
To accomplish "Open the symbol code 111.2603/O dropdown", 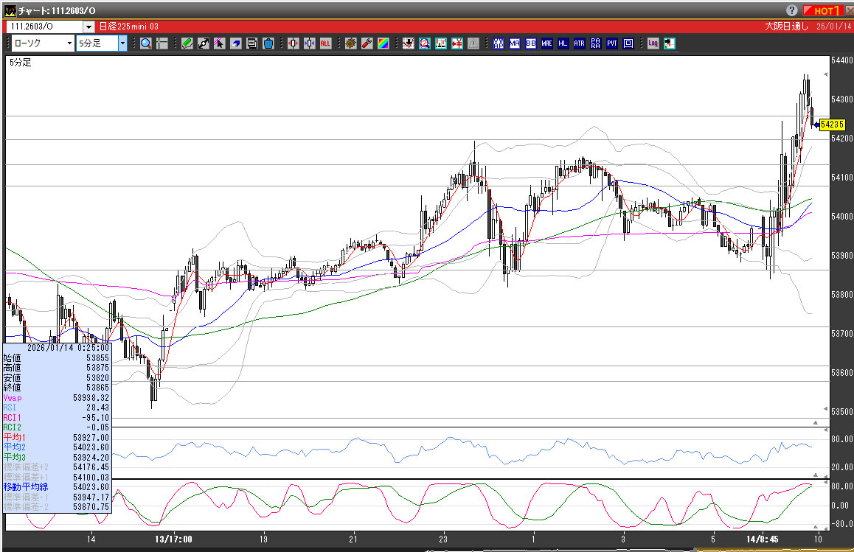I will click(x=89, y=26).
